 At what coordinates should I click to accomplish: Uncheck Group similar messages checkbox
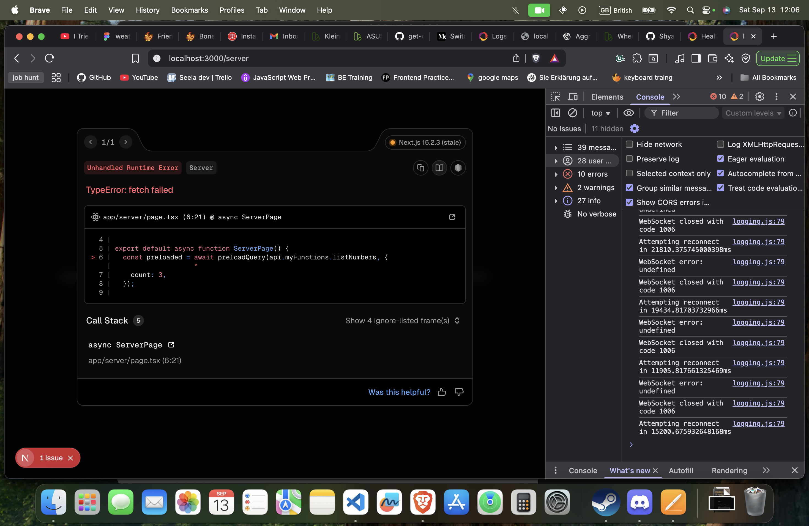coord(629,188)
